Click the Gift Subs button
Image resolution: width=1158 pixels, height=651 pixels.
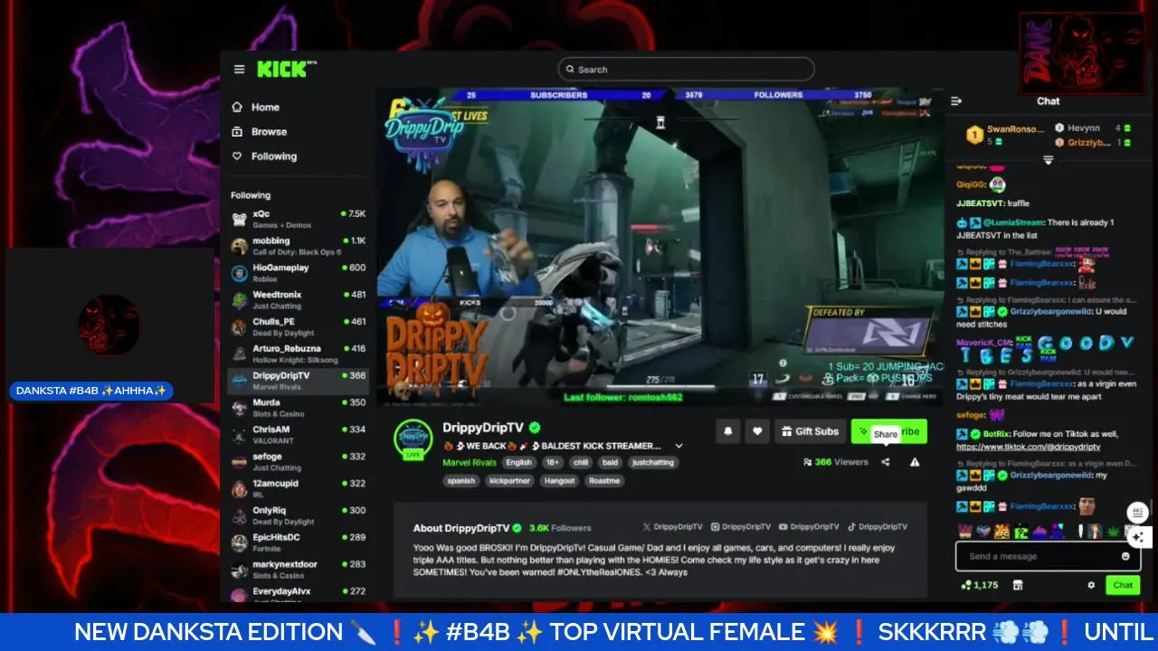click(810, 431)
